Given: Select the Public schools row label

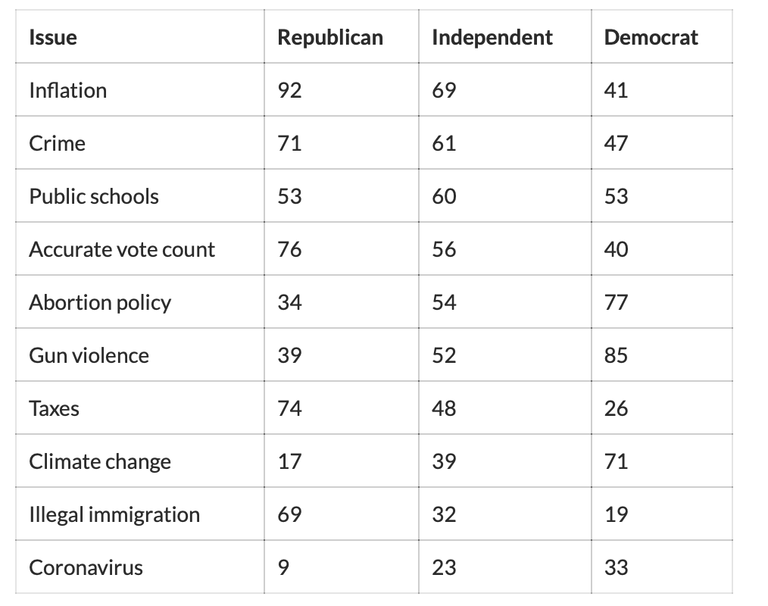Looking at the screenshot, I should pos(94,196).
